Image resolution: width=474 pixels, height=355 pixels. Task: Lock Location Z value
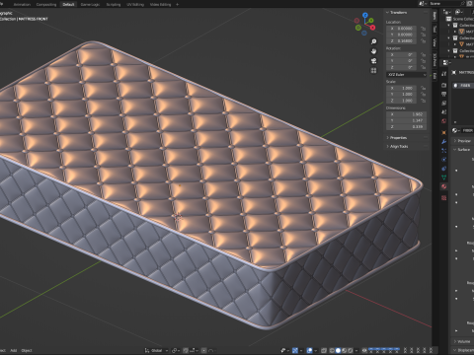coord(423,40)
